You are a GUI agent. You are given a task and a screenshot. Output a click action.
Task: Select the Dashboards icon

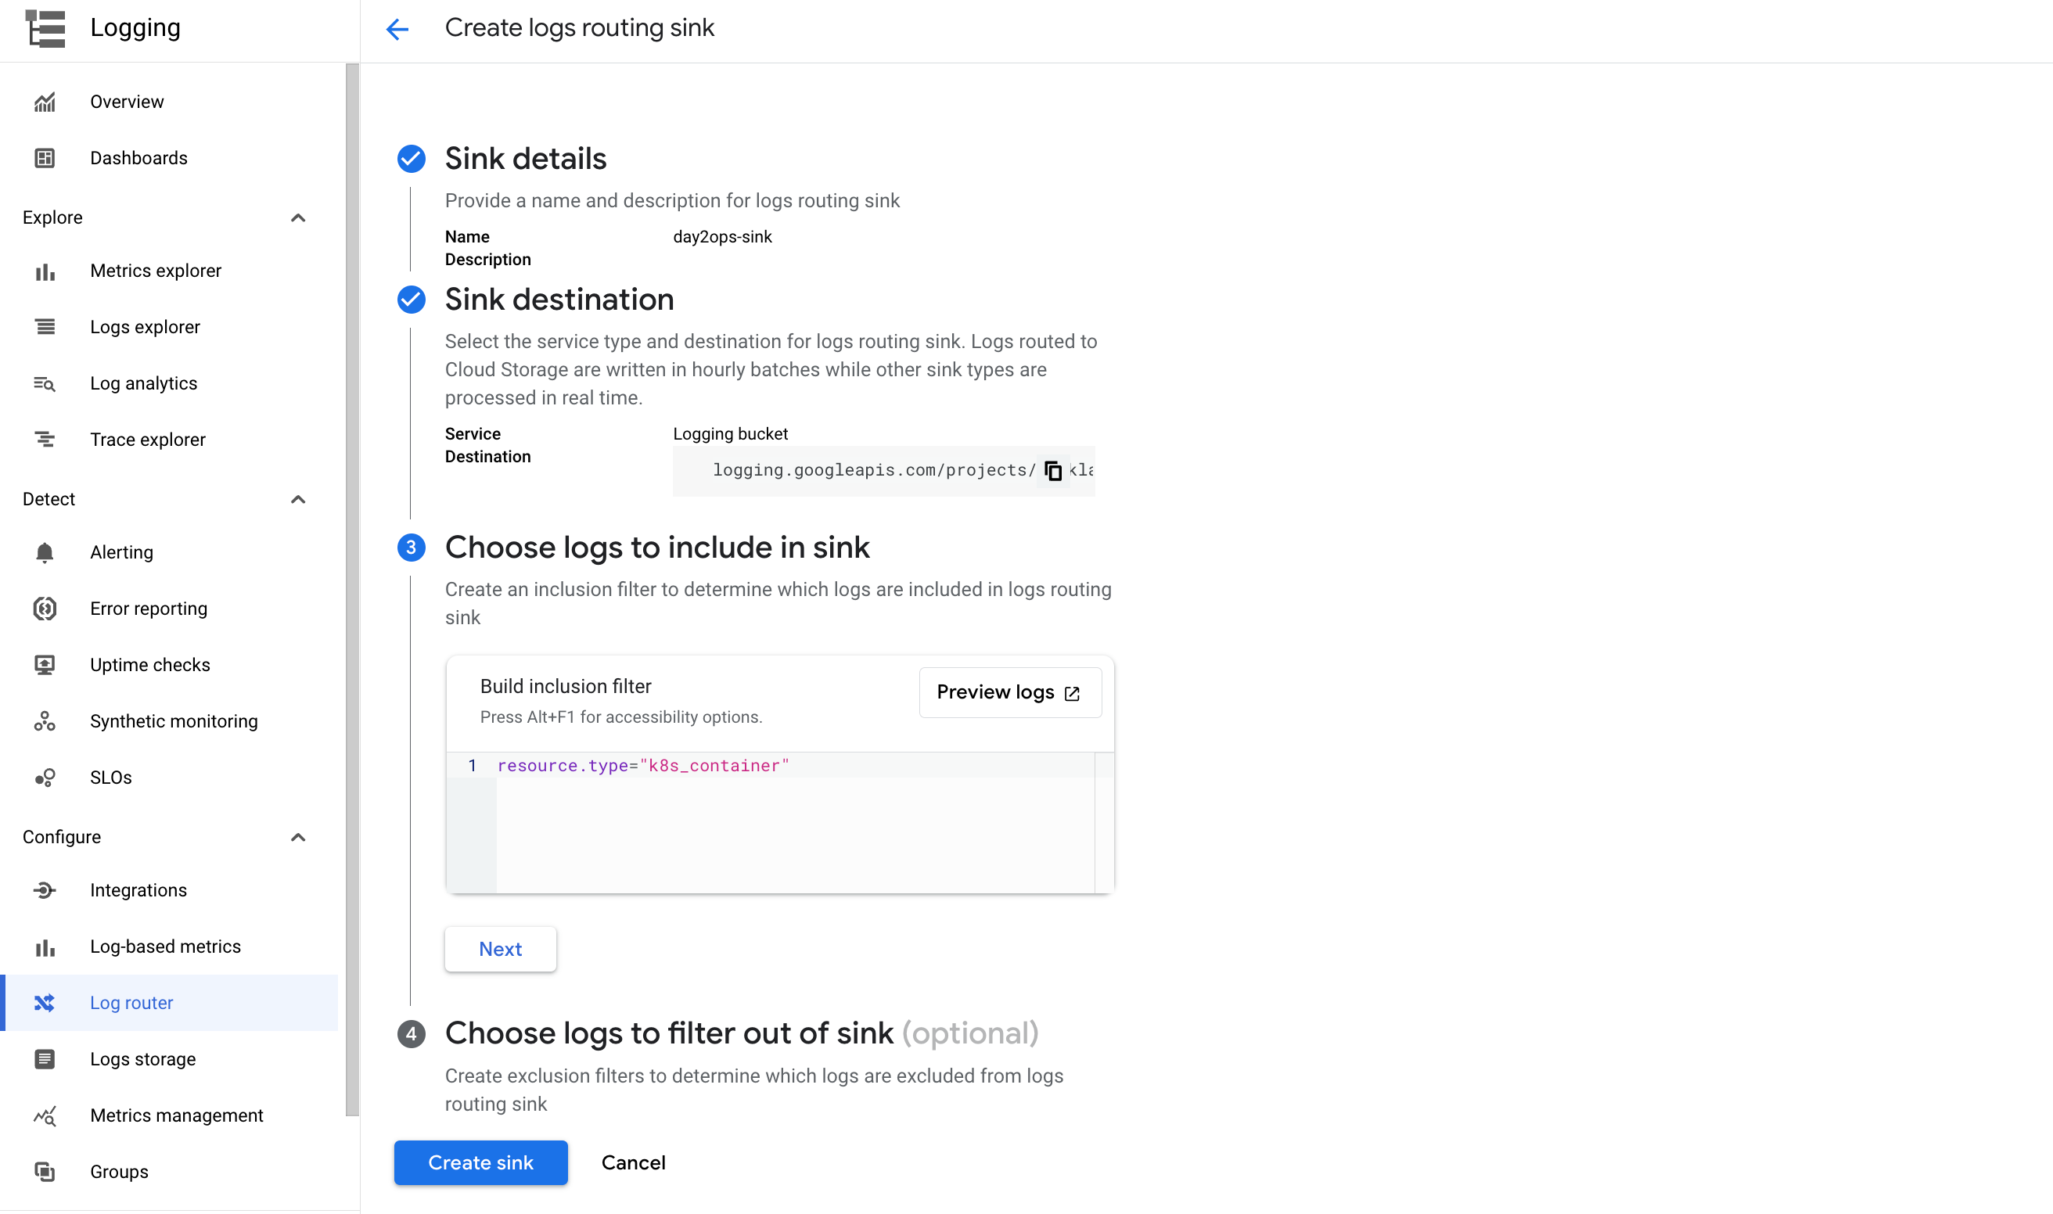point(45,157)
